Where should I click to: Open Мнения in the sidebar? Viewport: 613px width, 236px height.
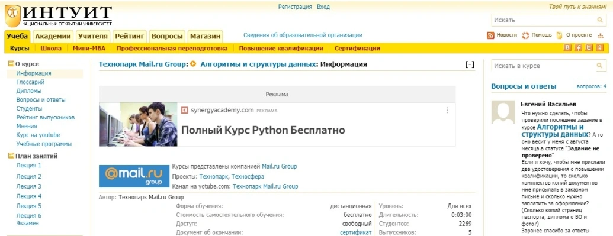(x=27, y=126)
